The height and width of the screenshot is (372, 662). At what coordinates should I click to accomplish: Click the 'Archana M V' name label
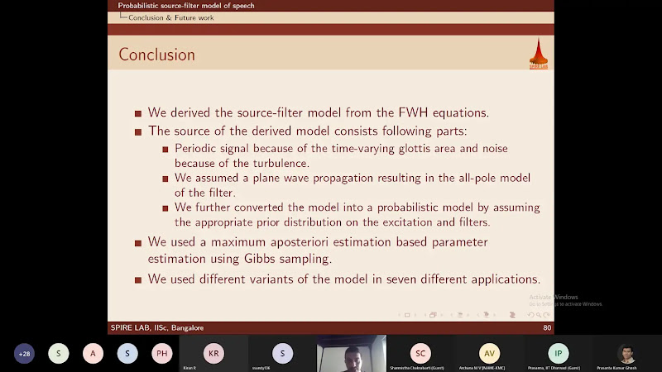click(x=482, y=368)
